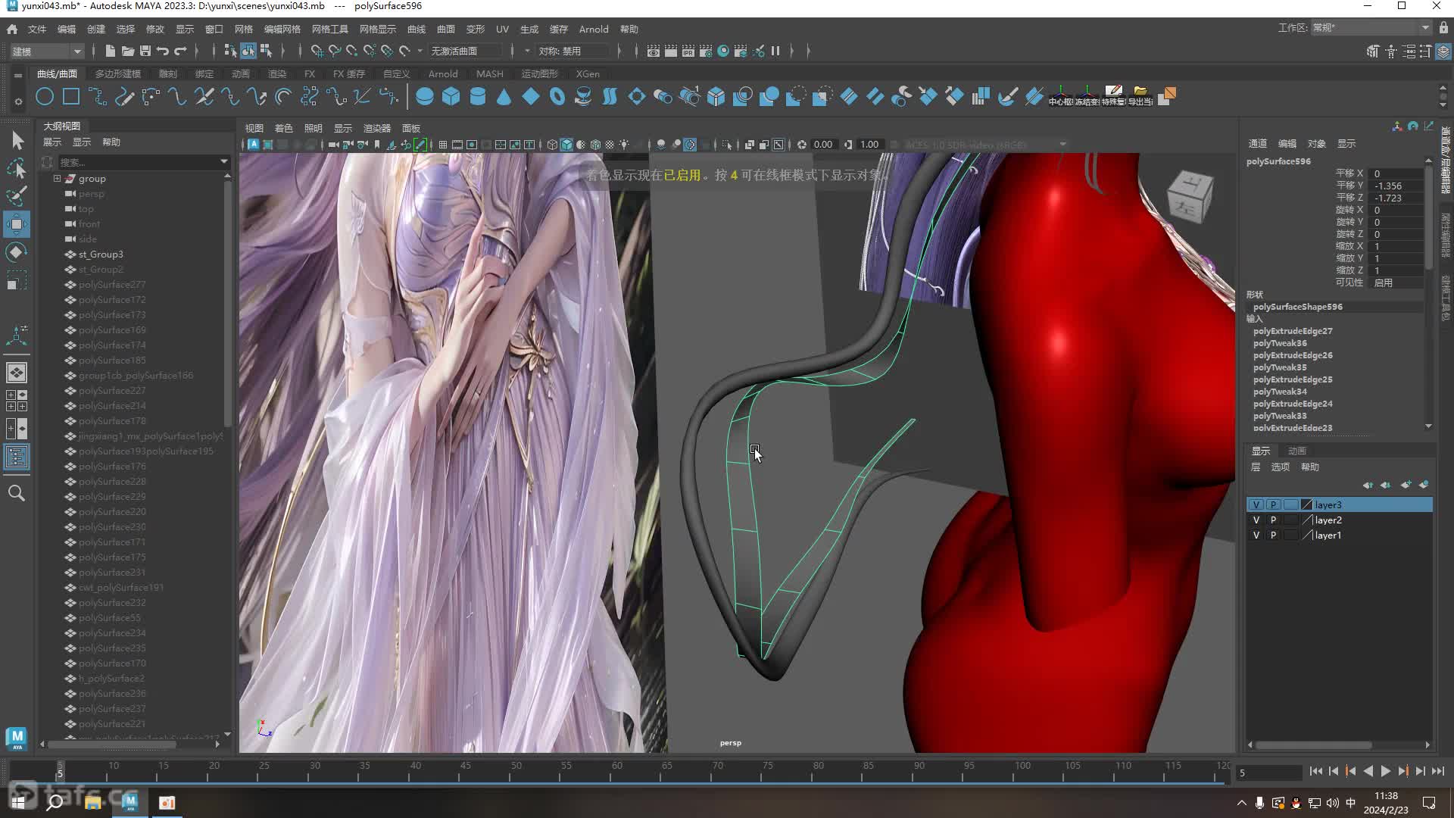
Task: Open the 文件 menu
Action: (x=37, y=29)
